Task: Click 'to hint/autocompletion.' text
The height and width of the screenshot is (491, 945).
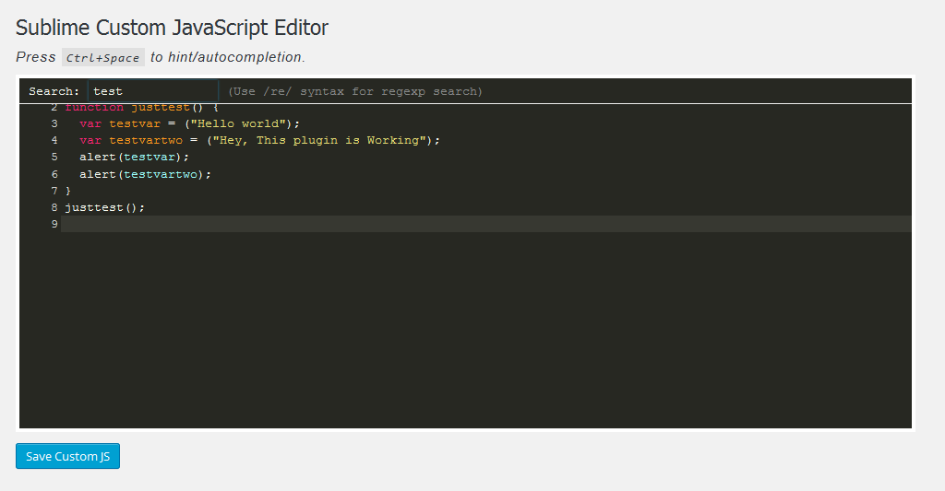Action: click(228, 57)
